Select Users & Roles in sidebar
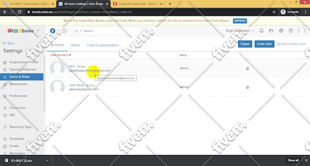Image resolution: width=310 pixels, height=166 pixels. pyautogui.click(x=21, y=77)
